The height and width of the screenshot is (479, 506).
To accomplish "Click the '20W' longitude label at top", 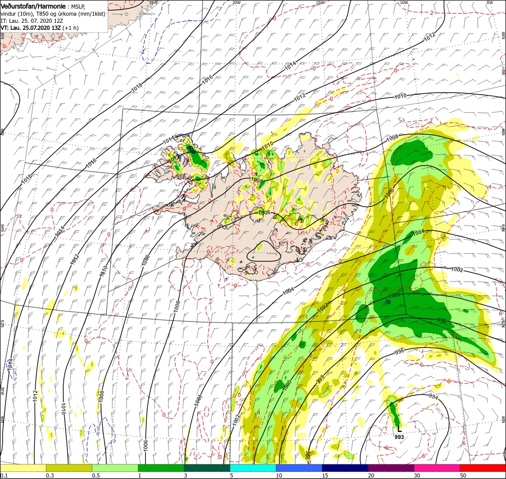I will pyautogui.click(x=236, y=3).
